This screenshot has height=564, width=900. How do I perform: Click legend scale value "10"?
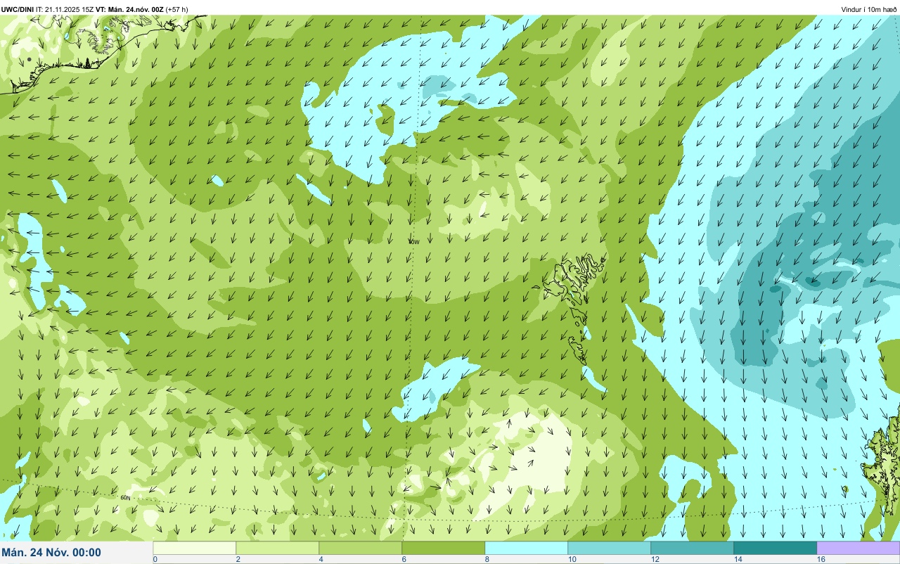point(572,559)
